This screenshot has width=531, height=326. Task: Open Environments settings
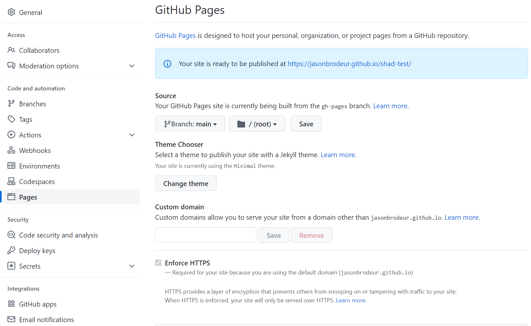(72, 166)
